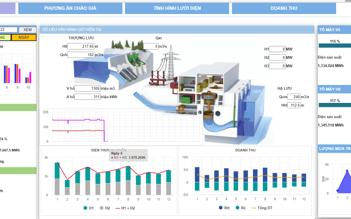Screen dimensions: 351x219
Task: Click the Qcm downstream flow field
Action: click(291, 97)
